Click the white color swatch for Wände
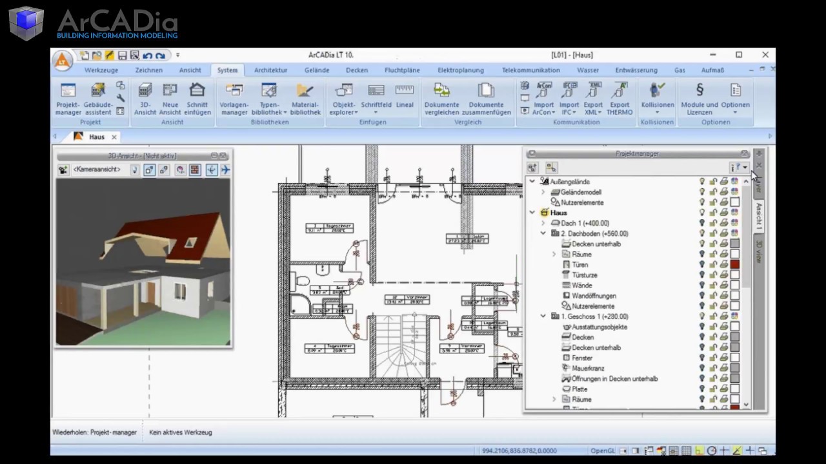826x464 pixels. [x=735, y=285]
